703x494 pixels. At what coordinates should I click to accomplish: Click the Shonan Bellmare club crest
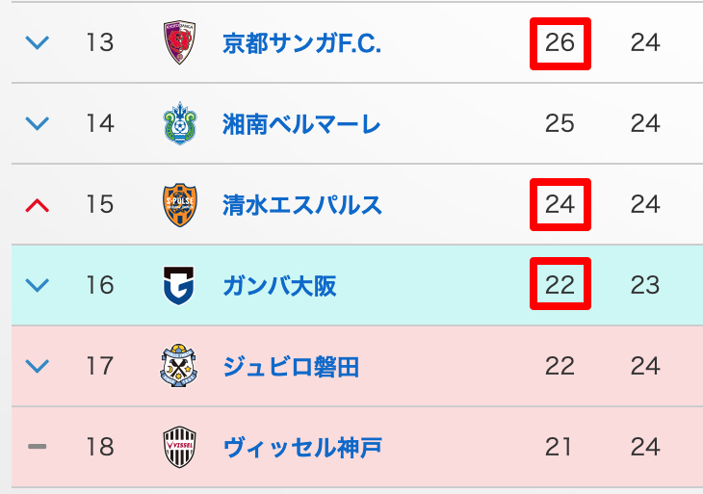pyautogui.click(x=180, y=123)
